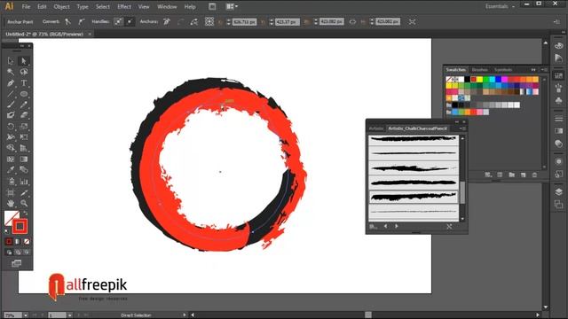This screenshot has height=319, width=568.
Task: Open the Swatches panel flyout menu
Action: 544,69
